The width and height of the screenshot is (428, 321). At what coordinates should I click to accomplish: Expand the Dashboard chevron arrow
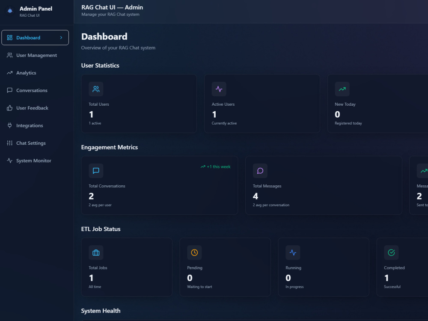61,38
